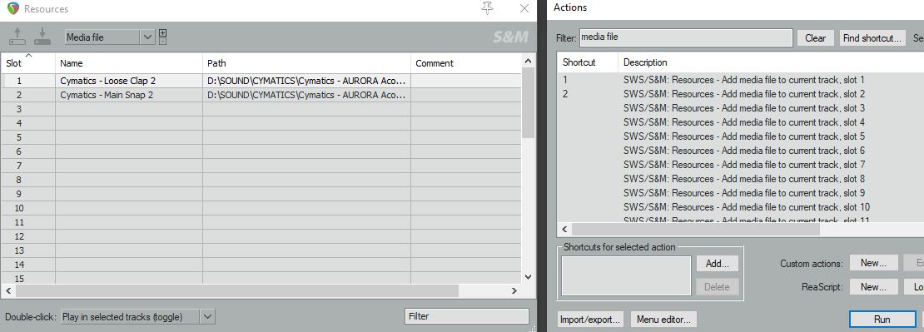Sort by the Name column header
This screenshot has height=332, width=924.
point(129,63)
